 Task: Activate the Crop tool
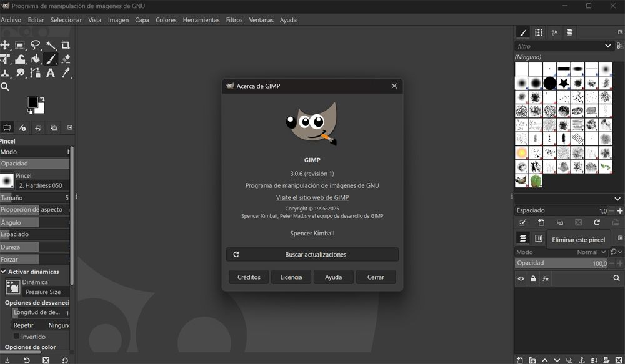[x=66, y=45]
